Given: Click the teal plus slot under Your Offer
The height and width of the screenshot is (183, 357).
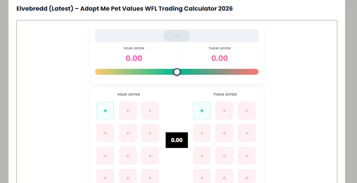Looking at the screenshot, I should coord(105,110).
